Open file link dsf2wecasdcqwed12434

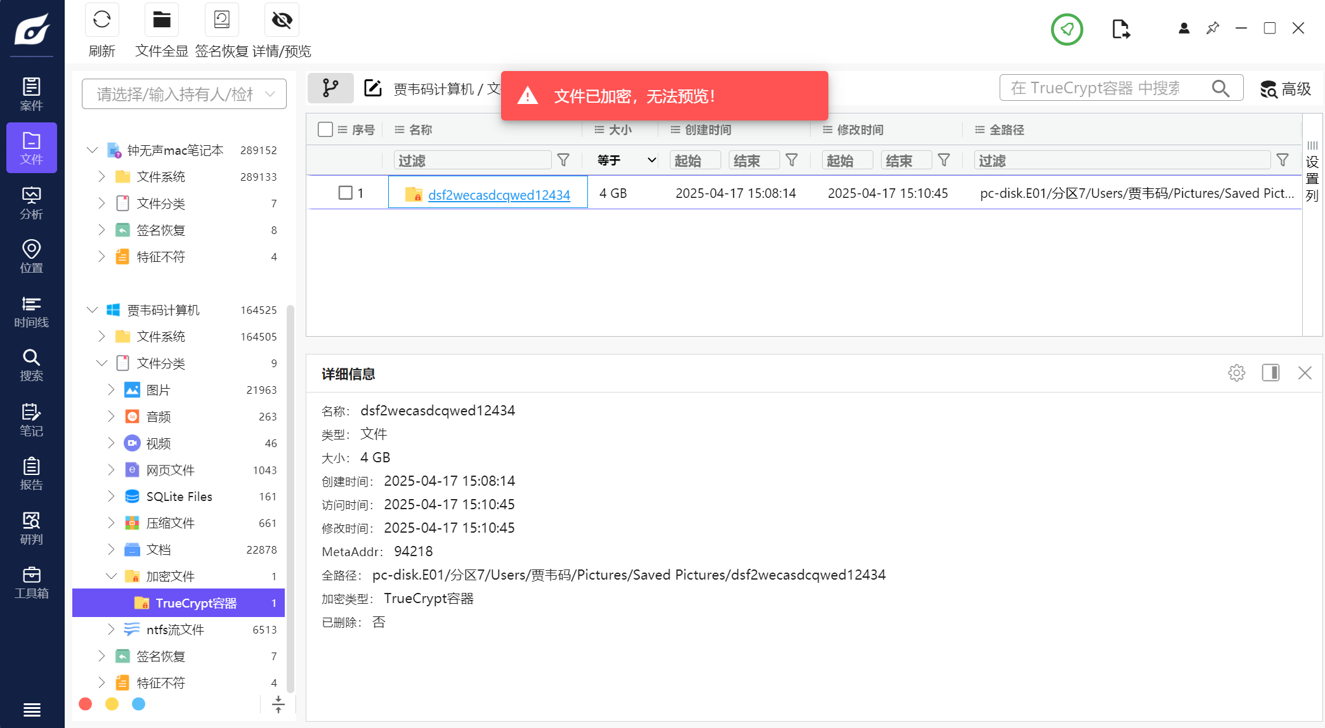[x=499, y=195]
